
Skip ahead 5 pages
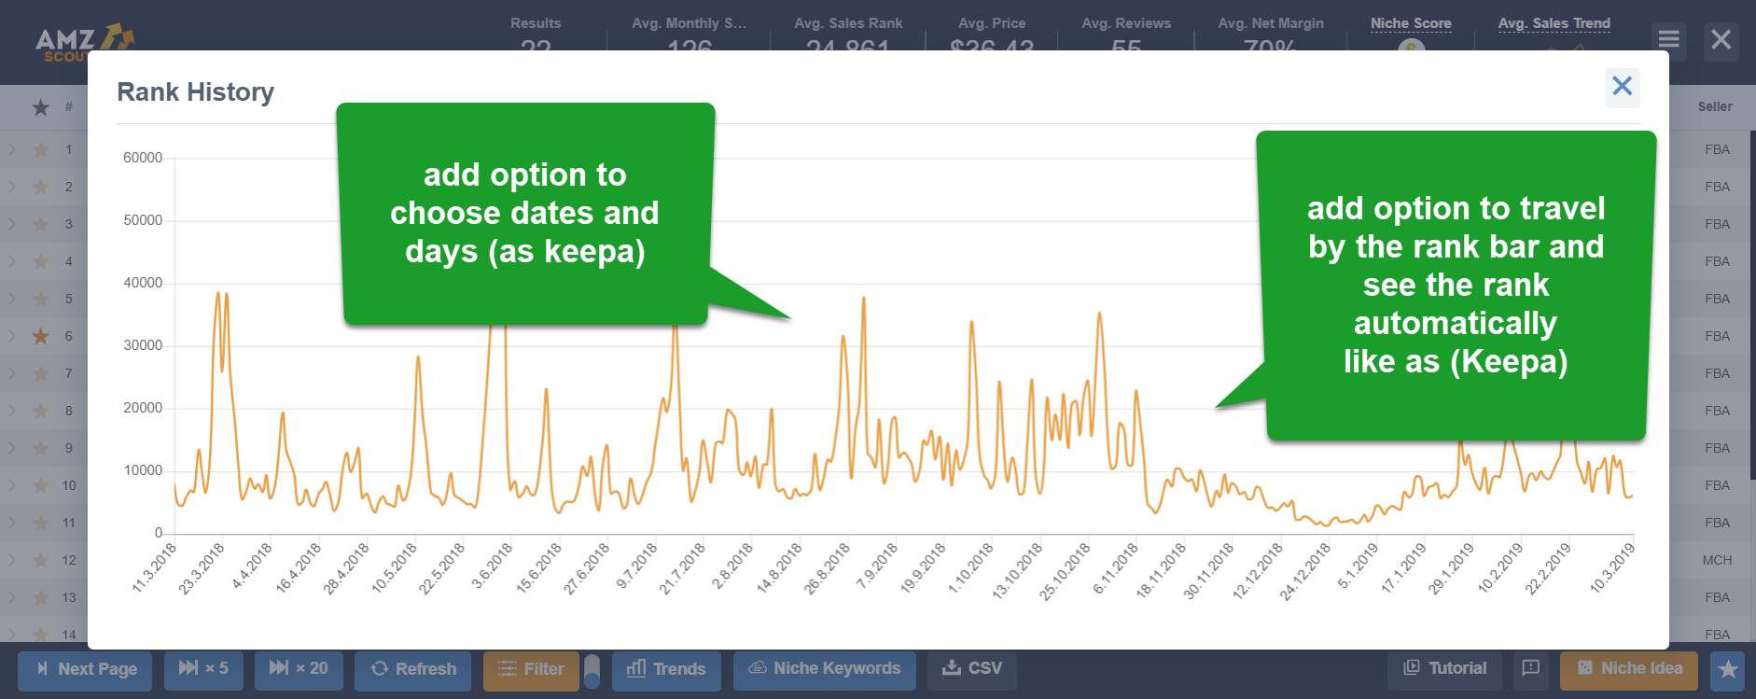pos(203,669)
